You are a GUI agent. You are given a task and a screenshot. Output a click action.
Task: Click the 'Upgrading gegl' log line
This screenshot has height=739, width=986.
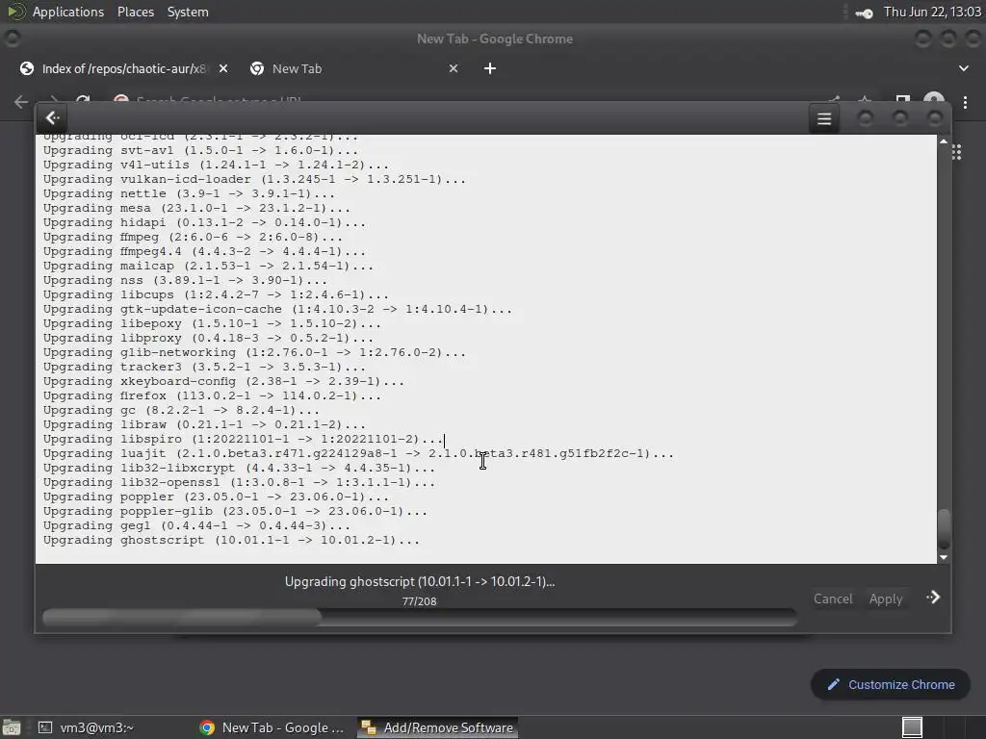pos(196,526)
